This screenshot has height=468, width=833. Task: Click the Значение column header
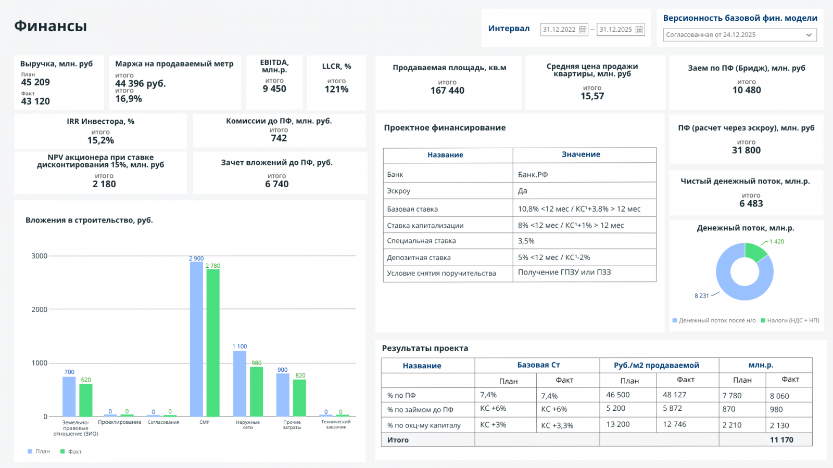pyautogui.click(x=581, y=154)
